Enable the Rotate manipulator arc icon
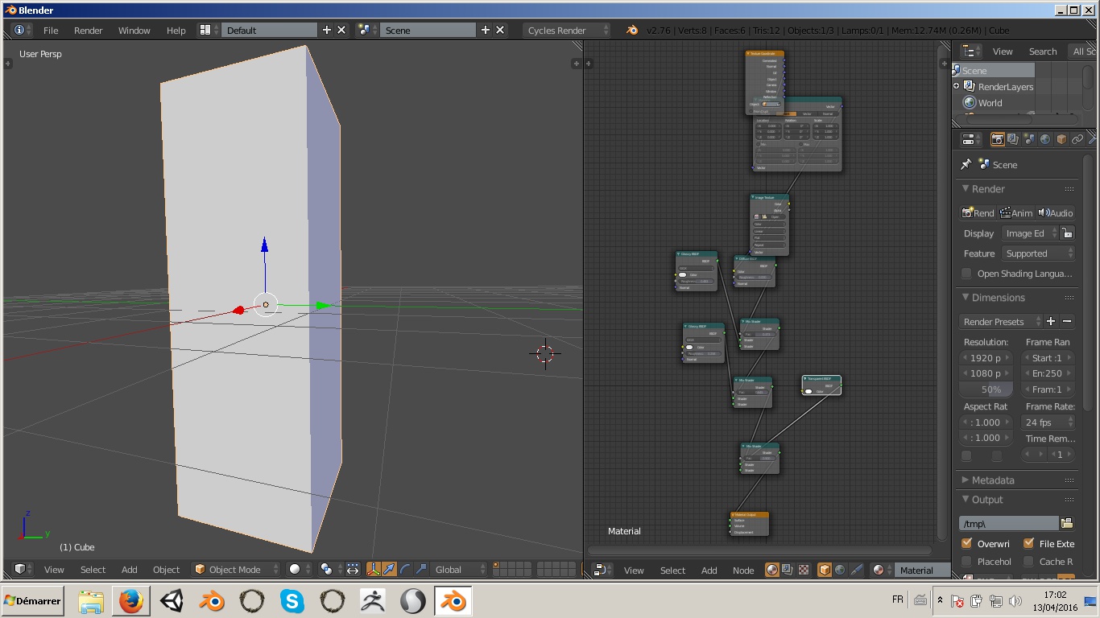Screen dimensions: 1100x618 click(x=405, y=569)
